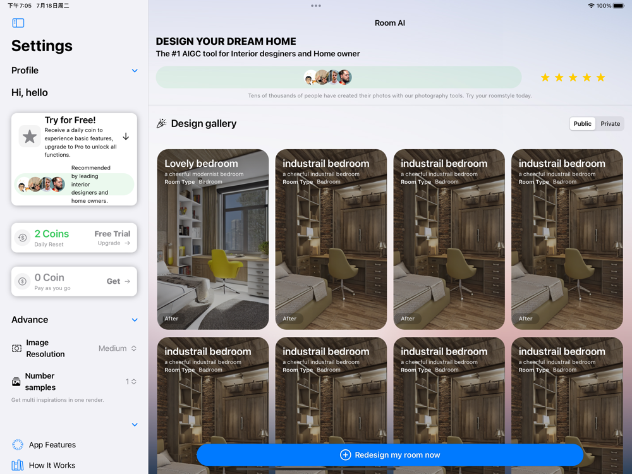The image size is (632, 474).
Task: Click the time 7:05 in status bar
Action: [20, 6]
